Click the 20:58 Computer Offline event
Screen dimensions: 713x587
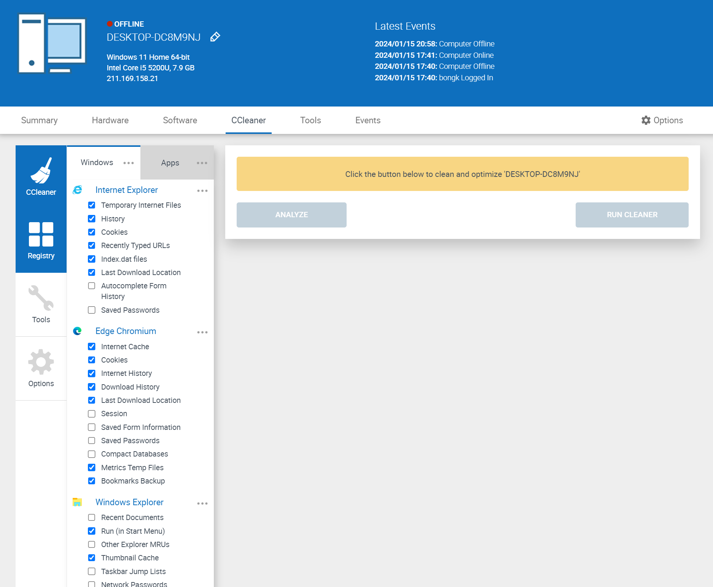(434, 44)
